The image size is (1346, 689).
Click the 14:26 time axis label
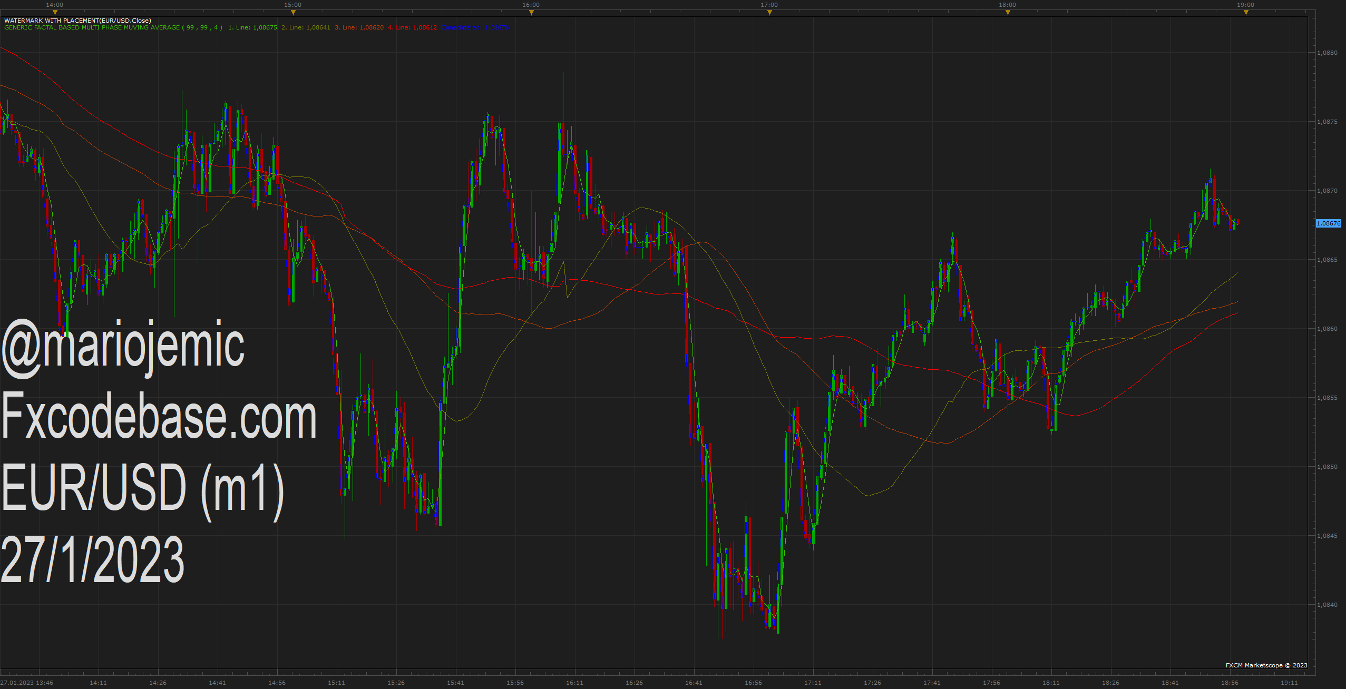[x=158, y=683]
